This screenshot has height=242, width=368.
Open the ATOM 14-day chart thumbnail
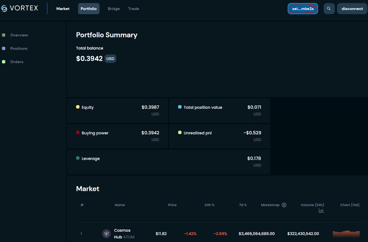tap(346, 234)
